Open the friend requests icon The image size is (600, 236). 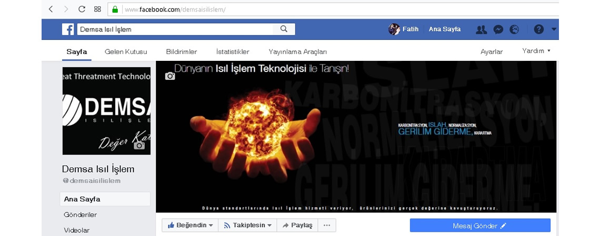481,29
